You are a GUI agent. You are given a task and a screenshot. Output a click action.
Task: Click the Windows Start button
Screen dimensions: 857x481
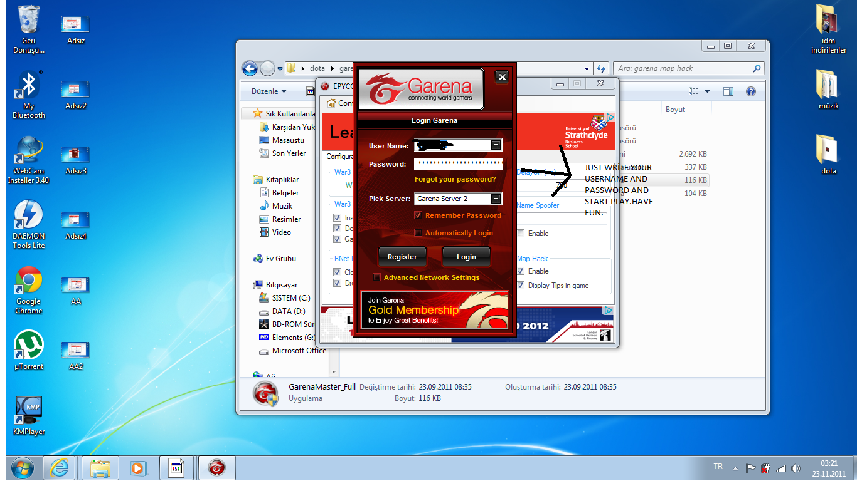pyautogui.click(x=22, y=468)
